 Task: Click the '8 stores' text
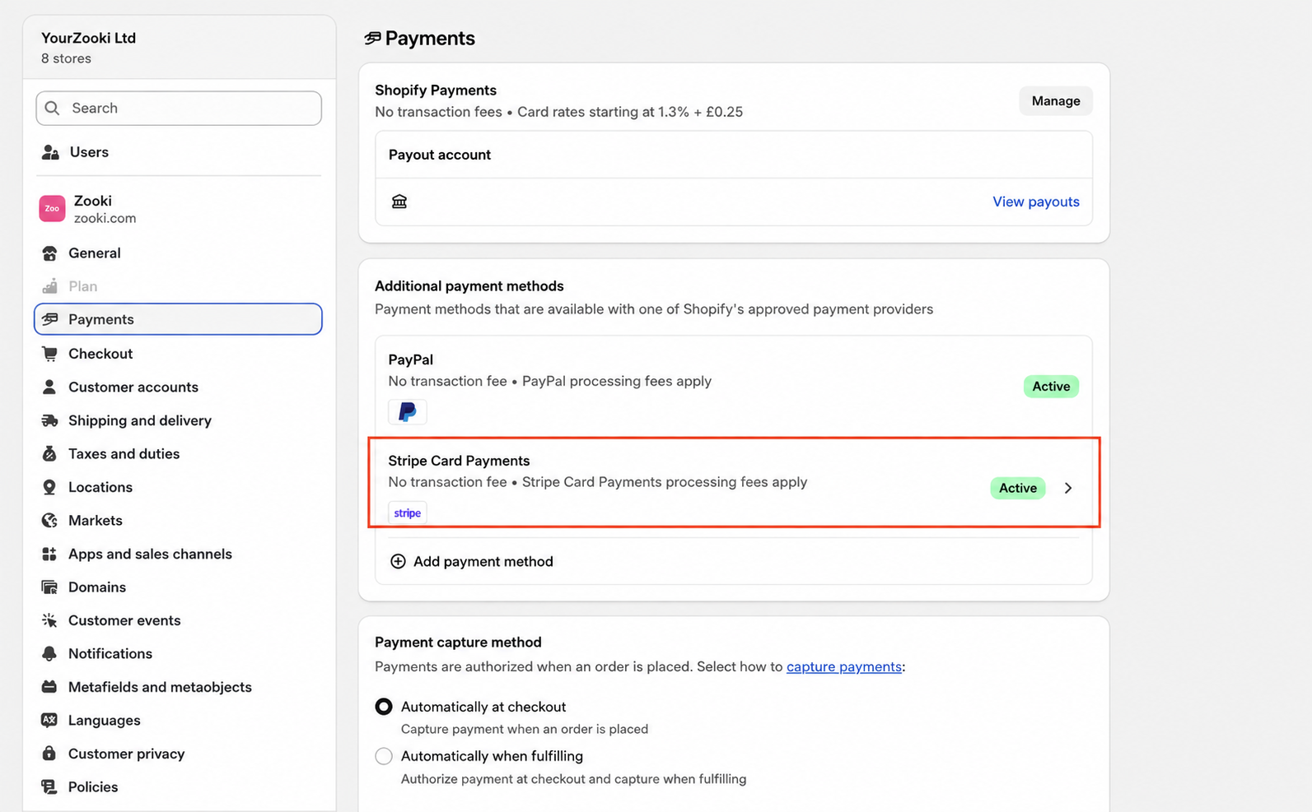coord(66,58)
